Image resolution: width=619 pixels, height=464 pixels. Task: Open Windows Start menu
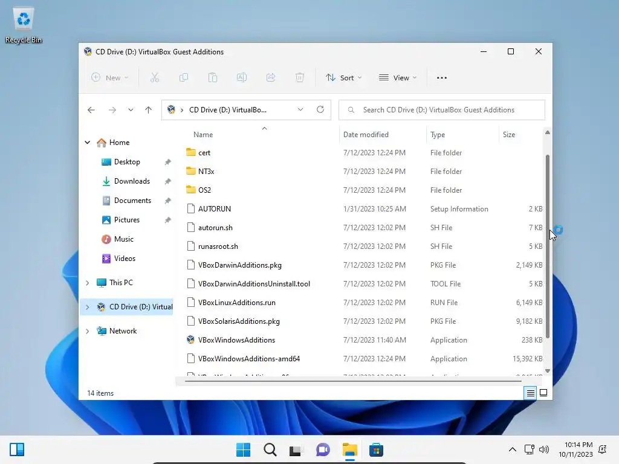click(243, 449)
